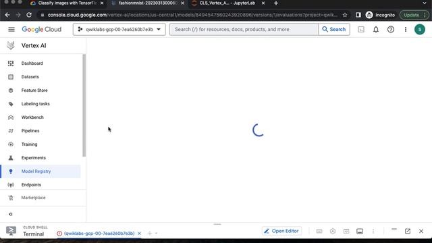Toggle the browser side panel icon
Viewport: 432px width, 243px height.
coord(358,15)
